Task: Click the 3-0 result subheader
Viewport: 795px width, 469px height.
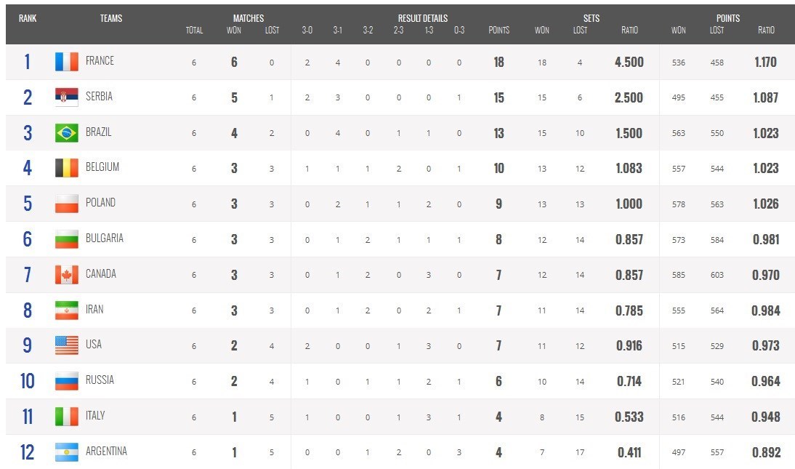Action: pos(307,31)
